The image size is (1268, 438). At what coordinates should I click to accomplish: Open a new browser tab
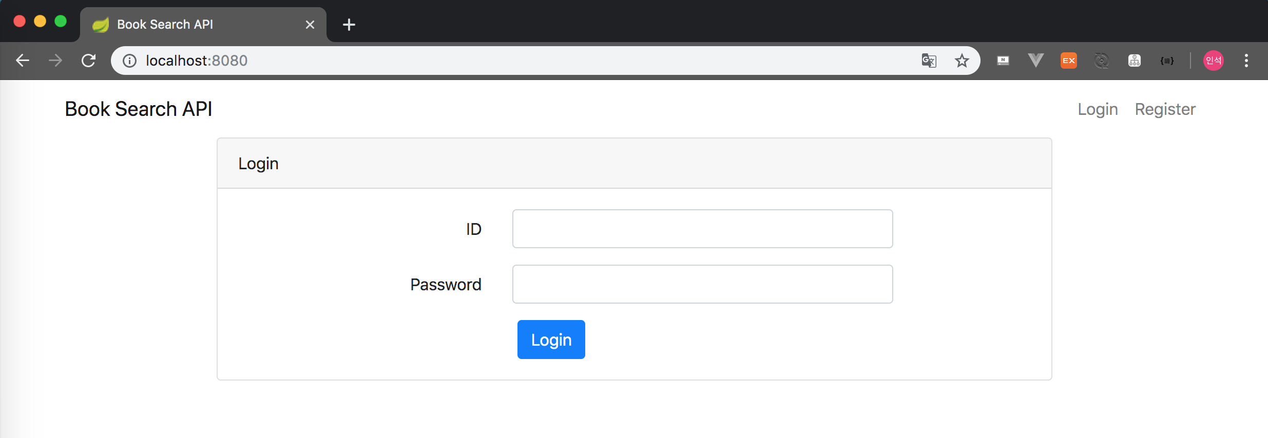[349, 24]
